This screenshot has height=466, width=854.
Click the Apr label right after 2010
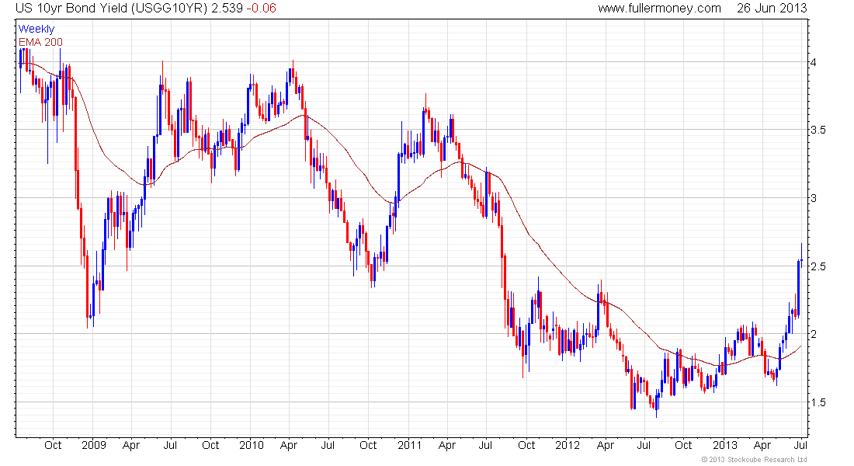289,445
